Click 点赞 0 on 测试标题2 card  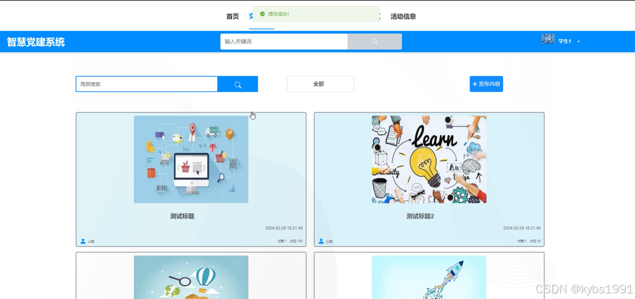pos(522,241)
